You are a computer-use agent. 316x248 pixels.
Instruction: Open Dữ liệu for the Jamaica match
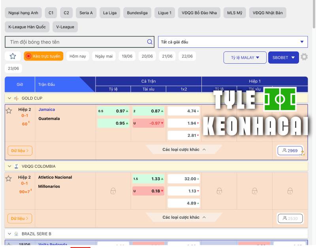point(19,151)
